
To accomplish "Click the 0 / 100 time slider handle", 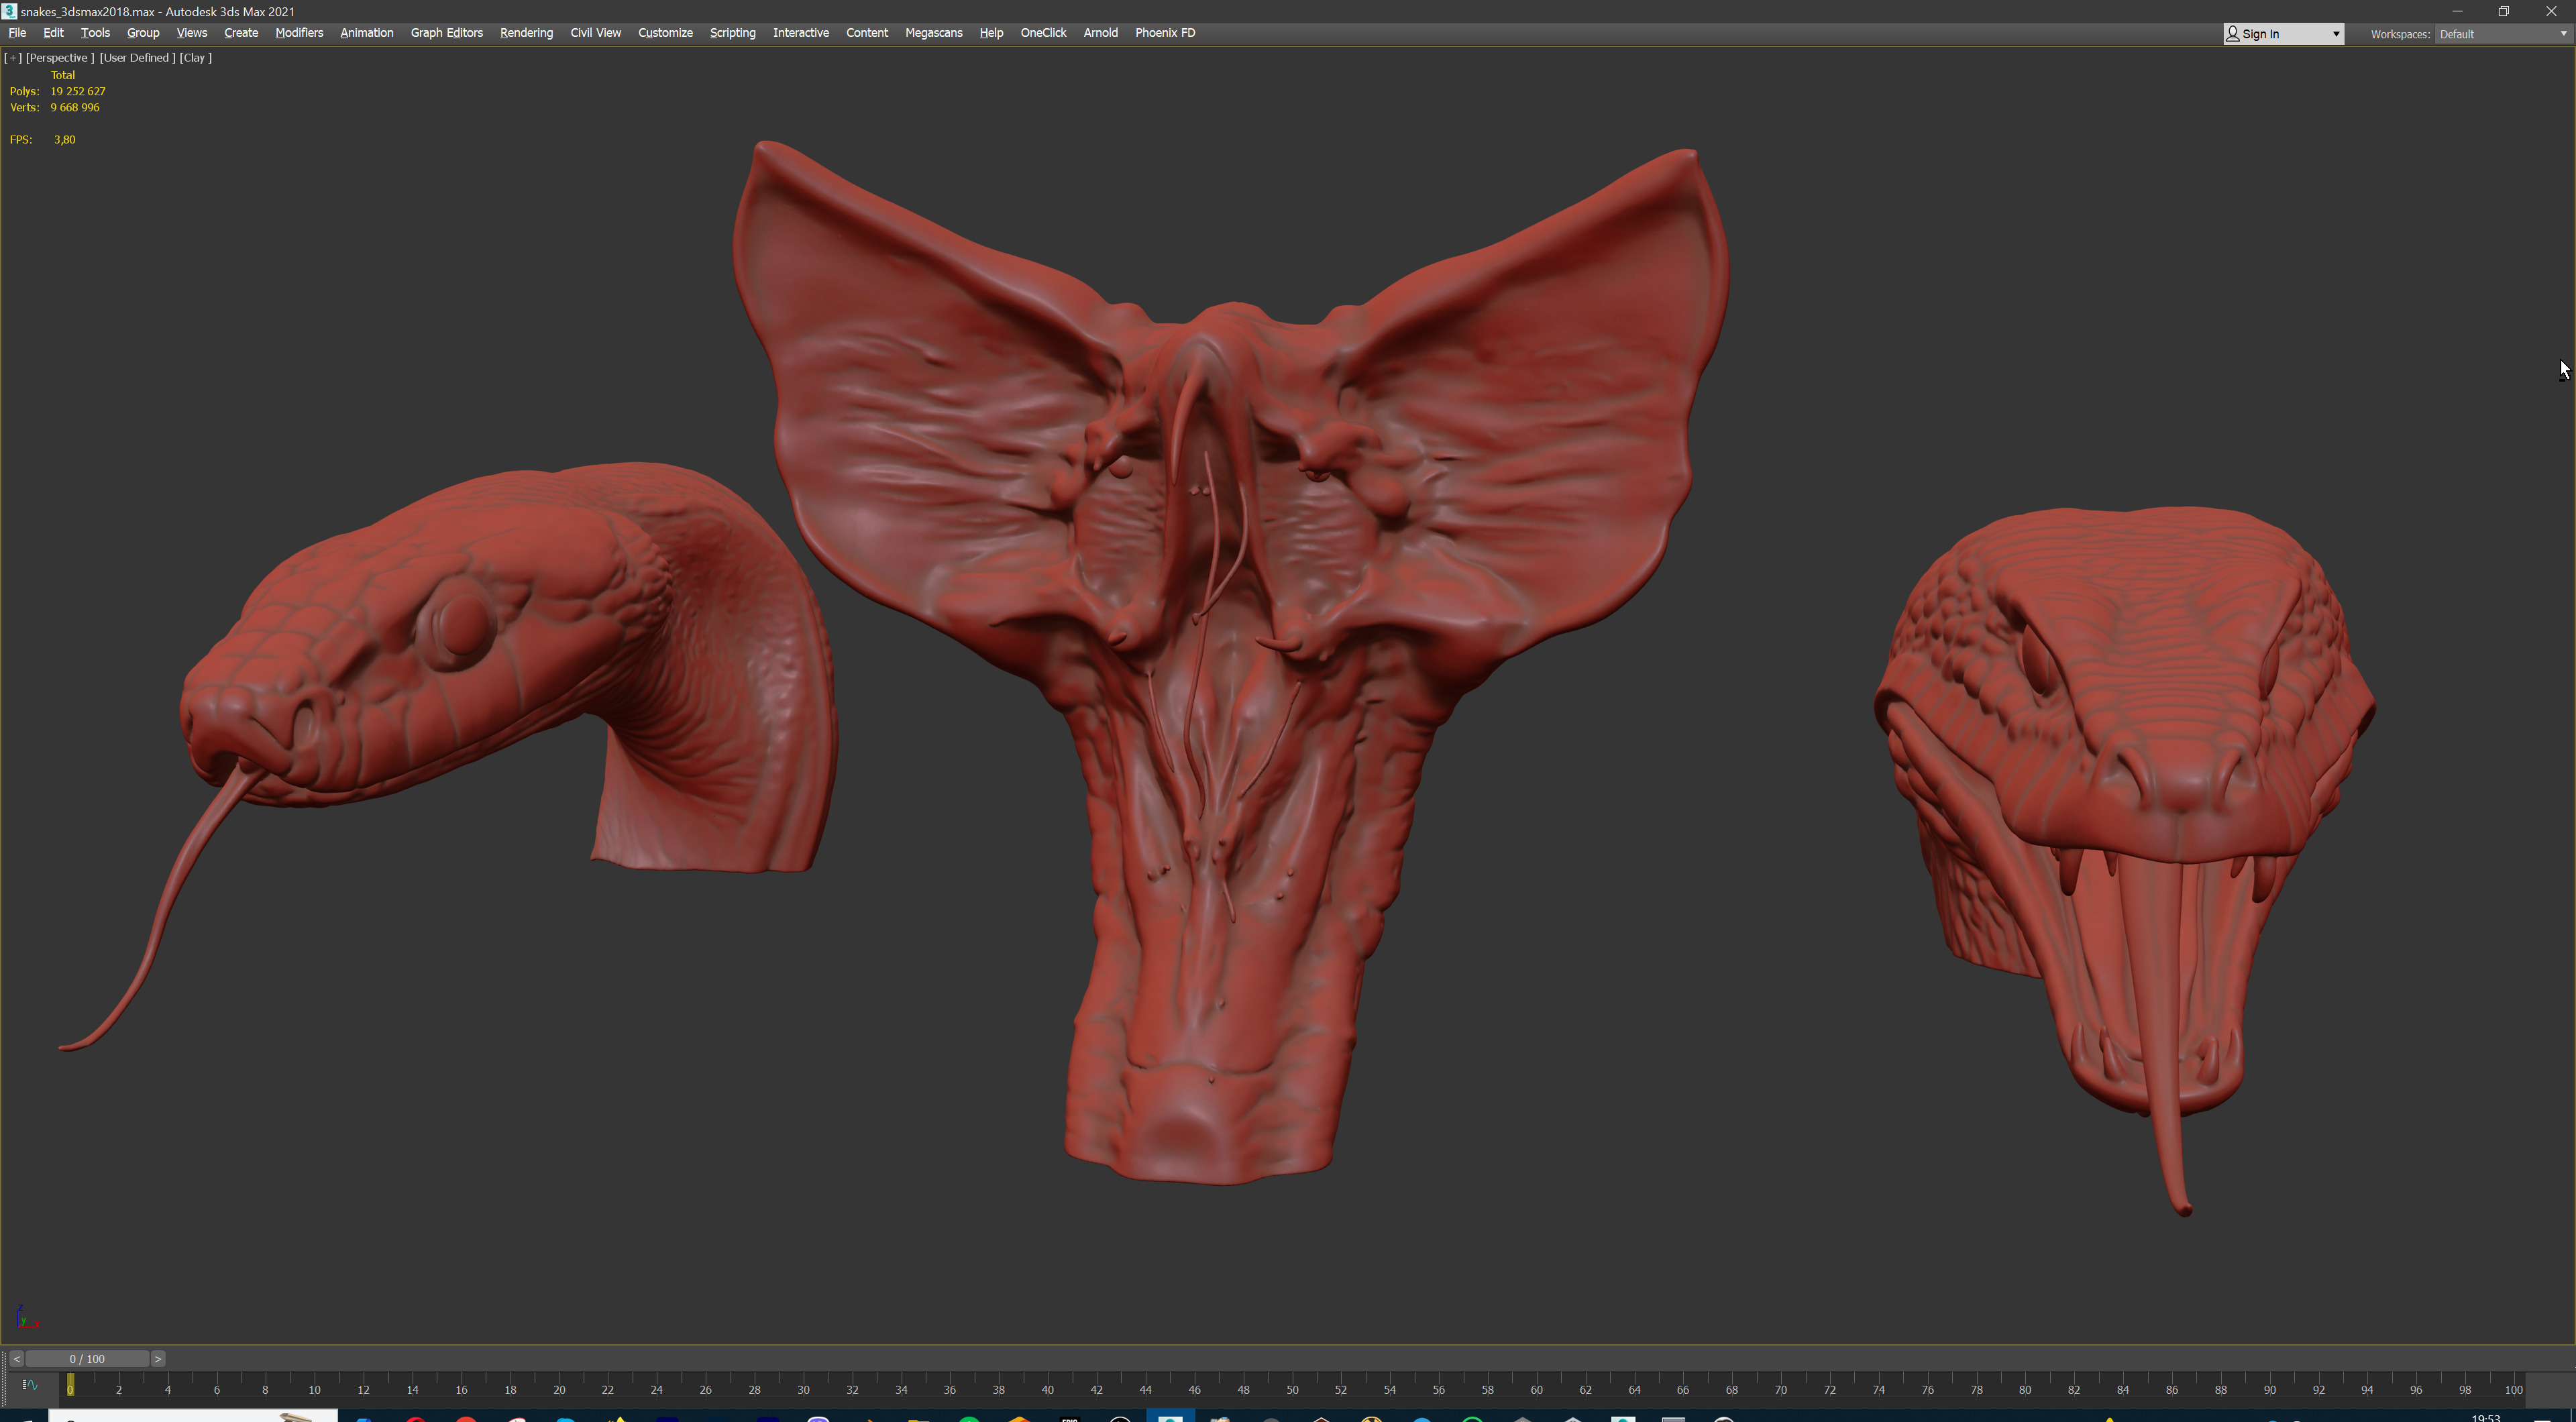I will pos(87,1358).
